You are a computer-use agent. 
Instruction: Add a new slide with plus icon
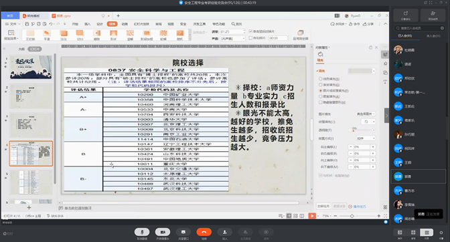click(x=29, y=207)
